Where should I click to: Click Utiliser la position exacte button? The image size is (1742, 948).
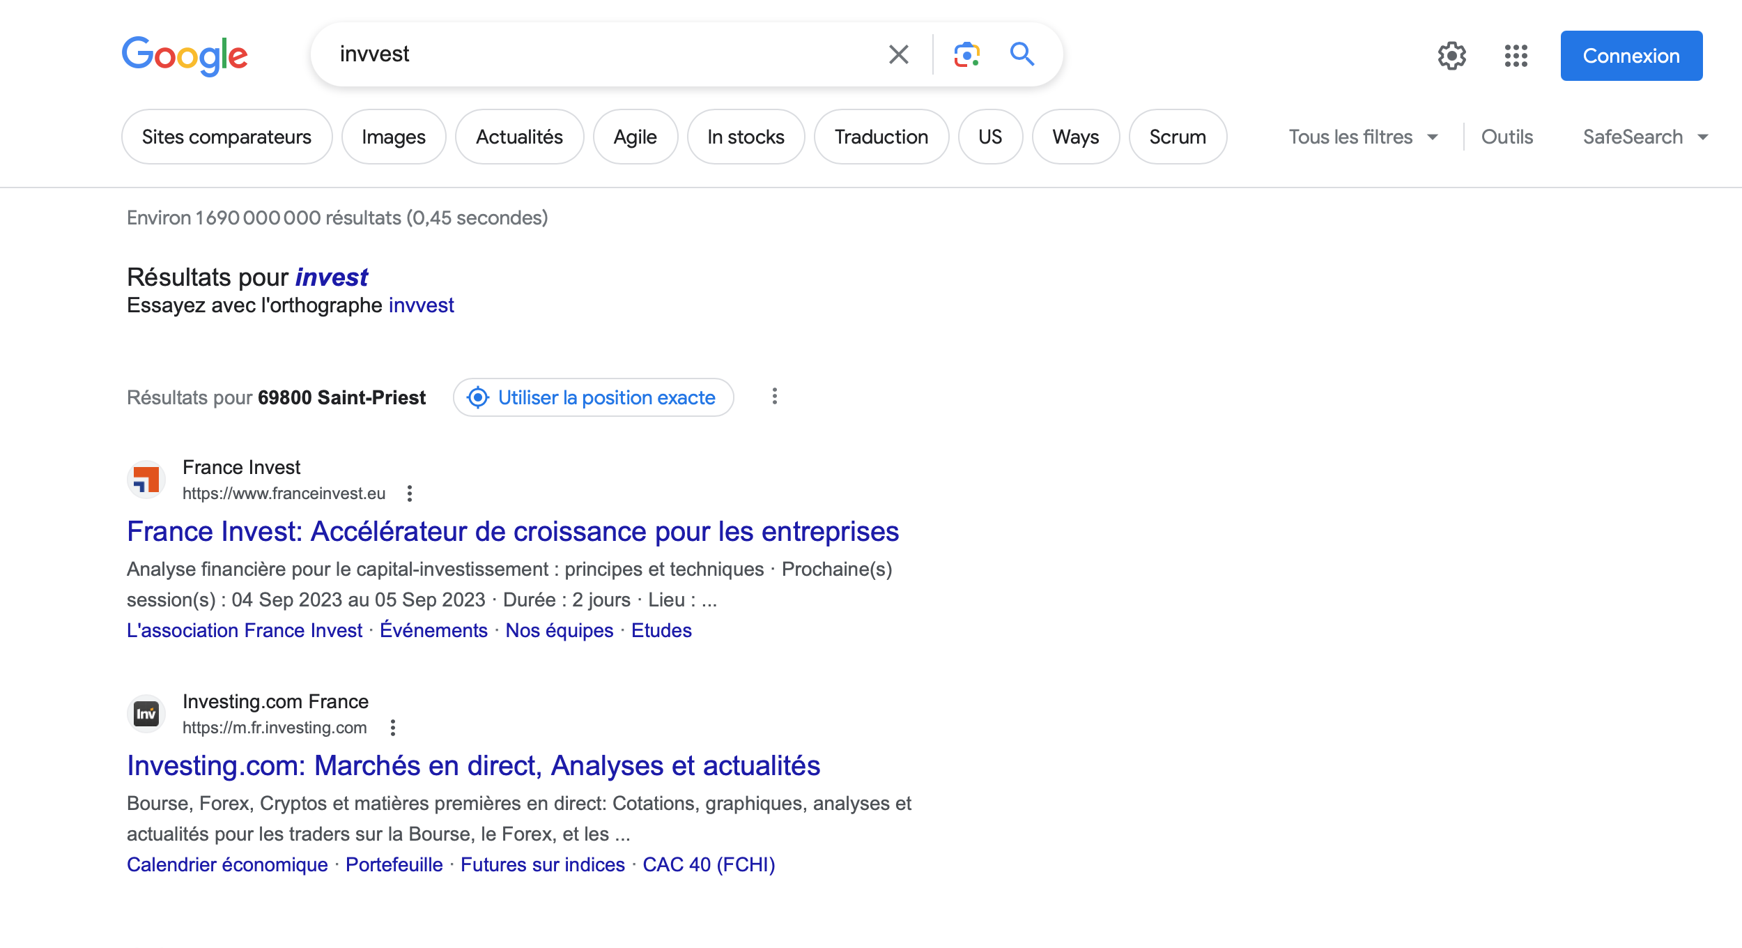point(594,397)
